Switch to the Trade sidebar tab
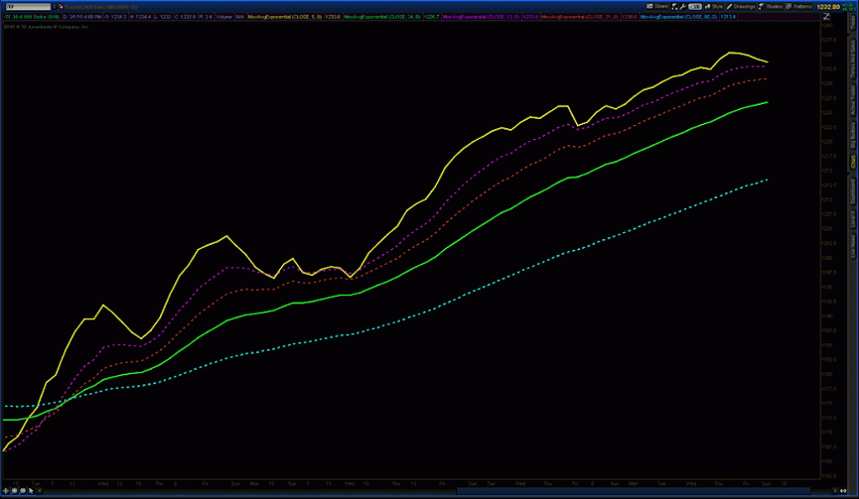859x499 pixels. coord(853,23)
